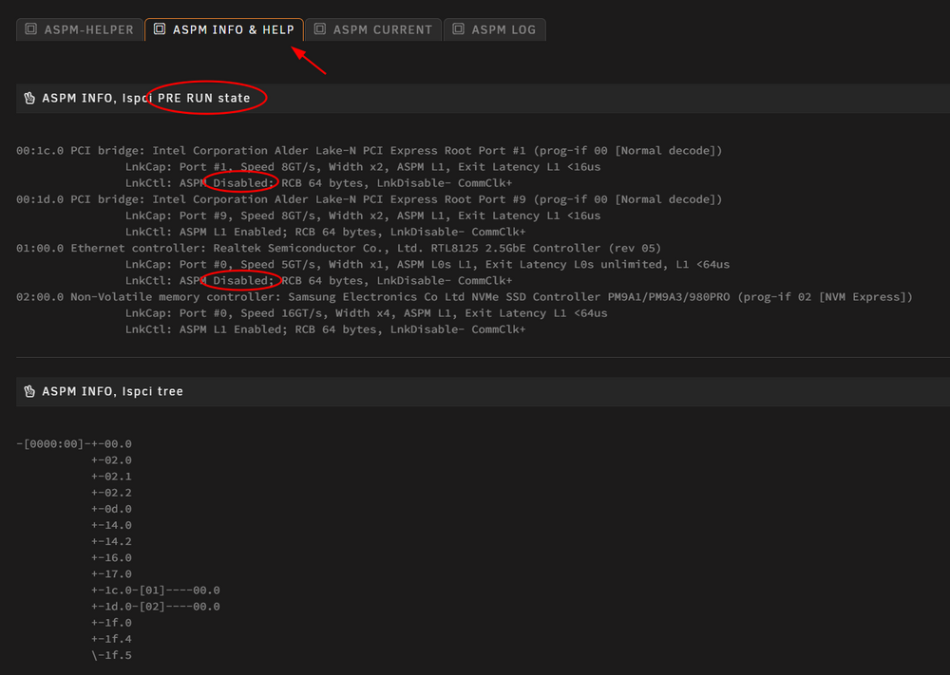Click the +-02.1 tree entry
The image size is (950, 675).
tap(111, 477)
